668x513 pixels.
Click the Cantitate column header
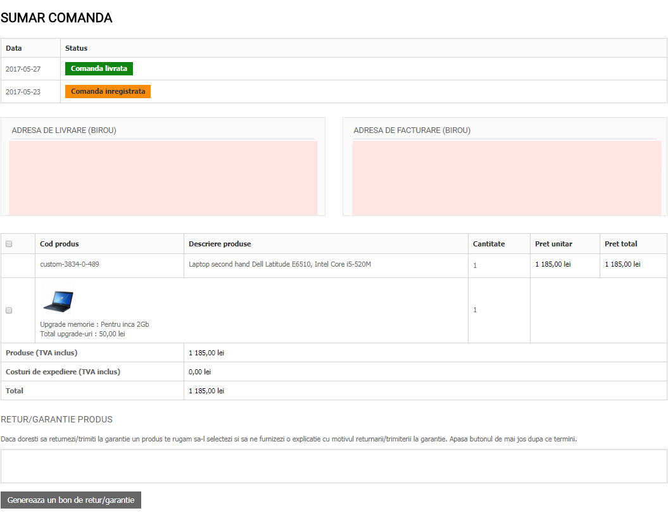pos(489,244)
